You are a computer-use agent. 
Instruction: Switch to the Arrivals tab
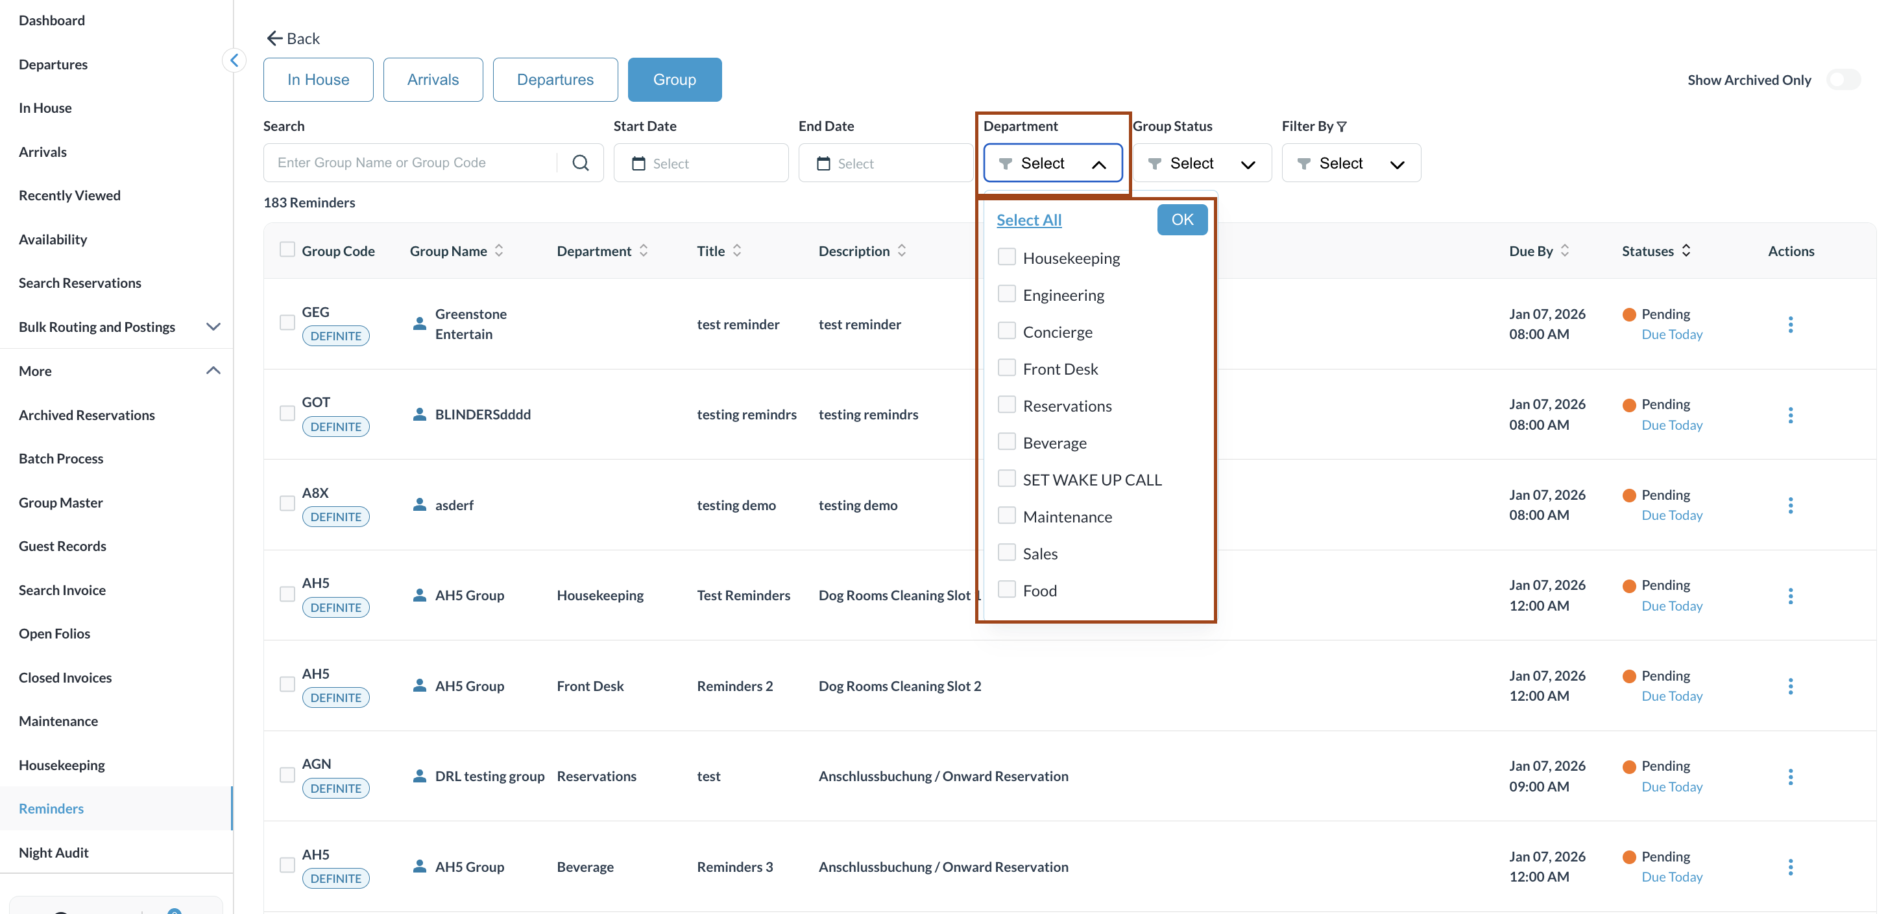pyautogui.click(x=432, y=80)
